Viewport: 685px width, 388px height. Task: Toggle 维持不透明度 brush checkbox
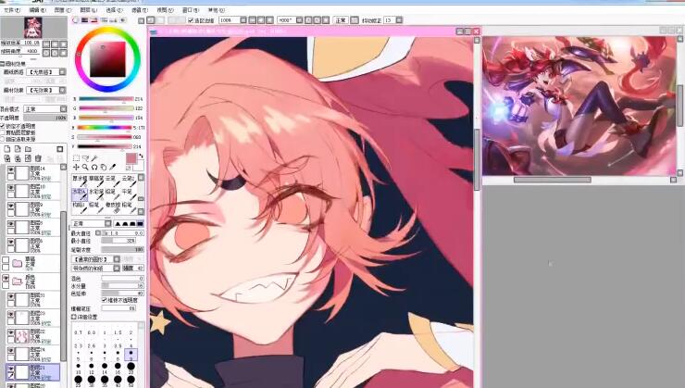105,300
